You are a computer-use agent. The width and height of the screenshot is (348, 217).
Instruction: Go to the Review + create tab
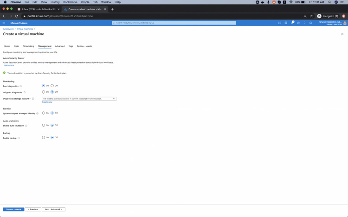[x=84, y=46]
